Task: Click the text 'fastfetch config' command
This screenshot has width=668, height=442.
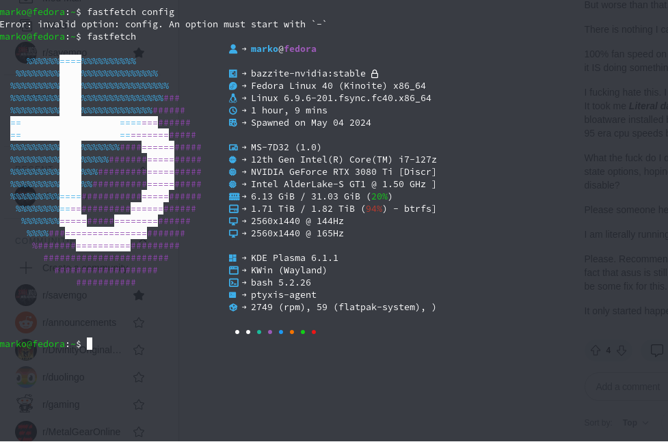Action: (131, 12)
